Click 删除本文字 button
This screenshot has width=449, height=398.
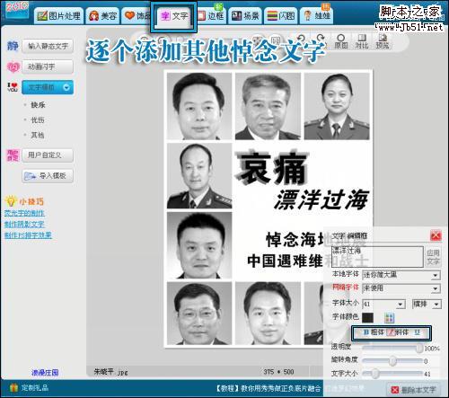pos(414,390)
